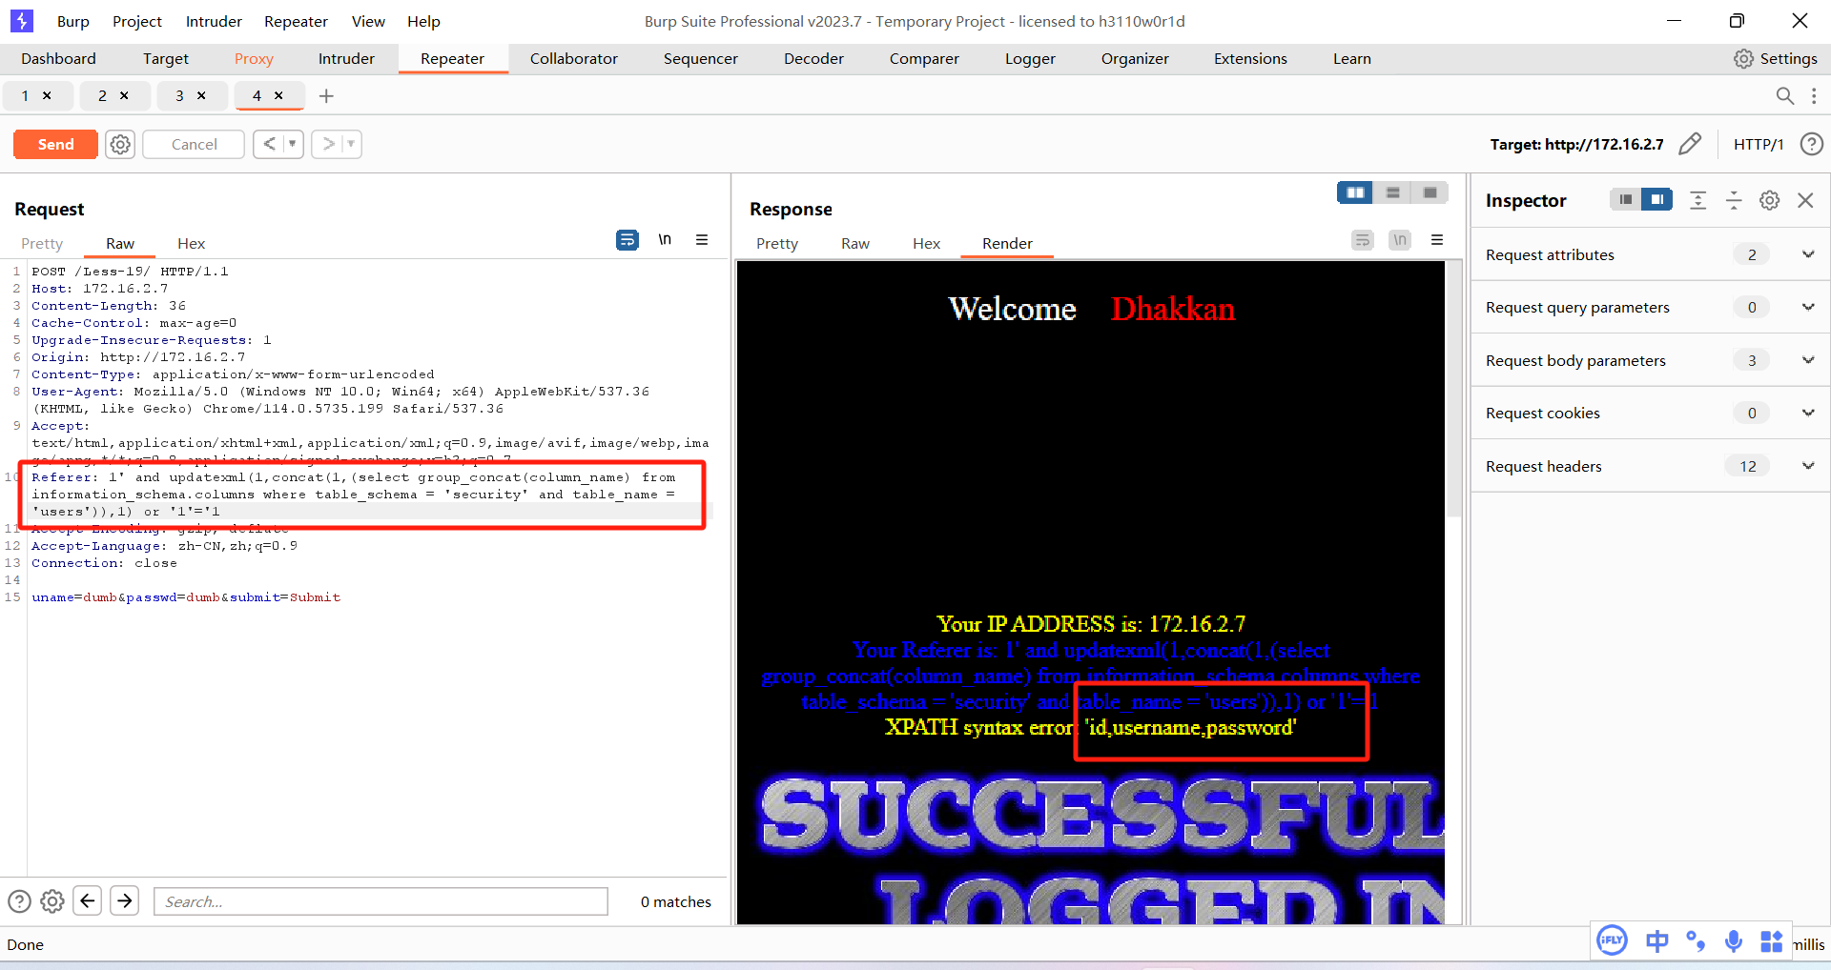Switch Repeater panes to stacked layout view
1831x970 pixels.
(1392, 192)
